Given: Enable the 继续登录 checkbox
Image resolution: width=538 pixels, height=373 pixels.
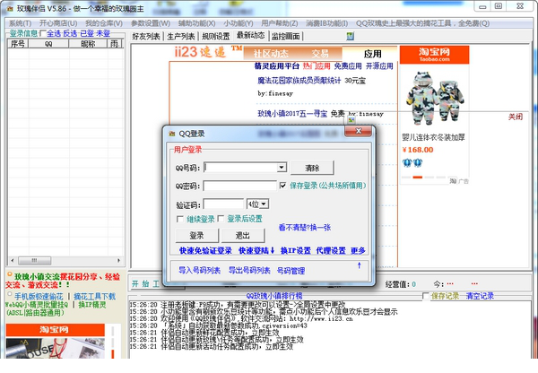Looking at the screenshot, I should pyautogui.click(x=180, y=219).
